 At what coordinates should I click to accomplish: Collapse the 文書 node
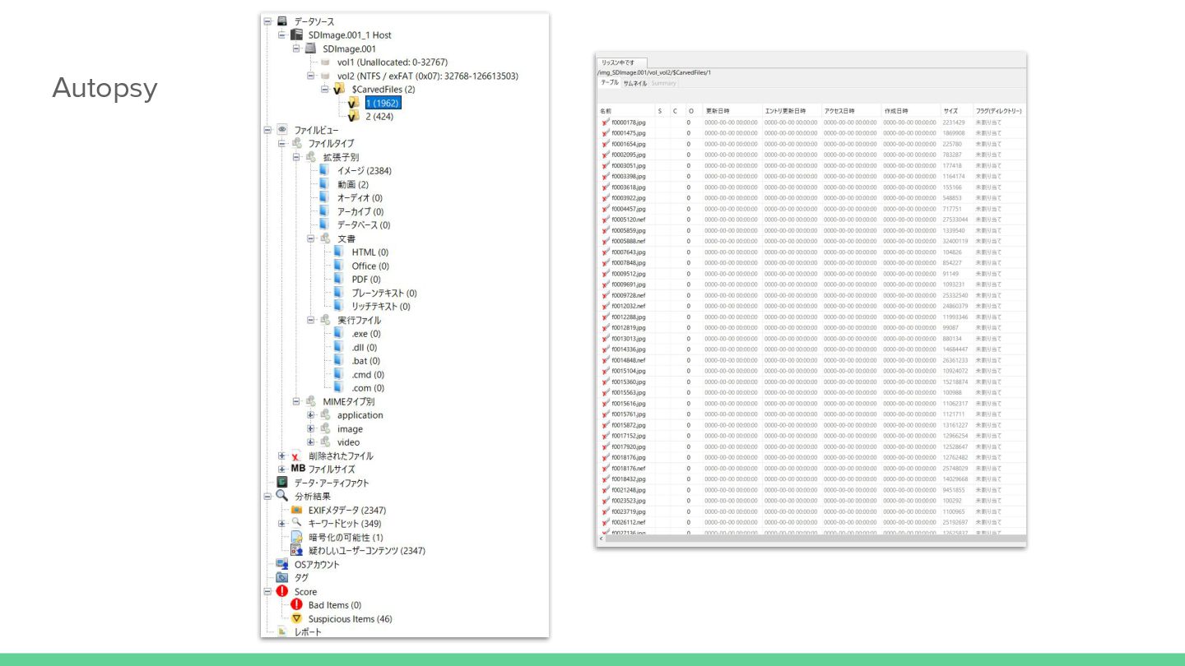310,238
